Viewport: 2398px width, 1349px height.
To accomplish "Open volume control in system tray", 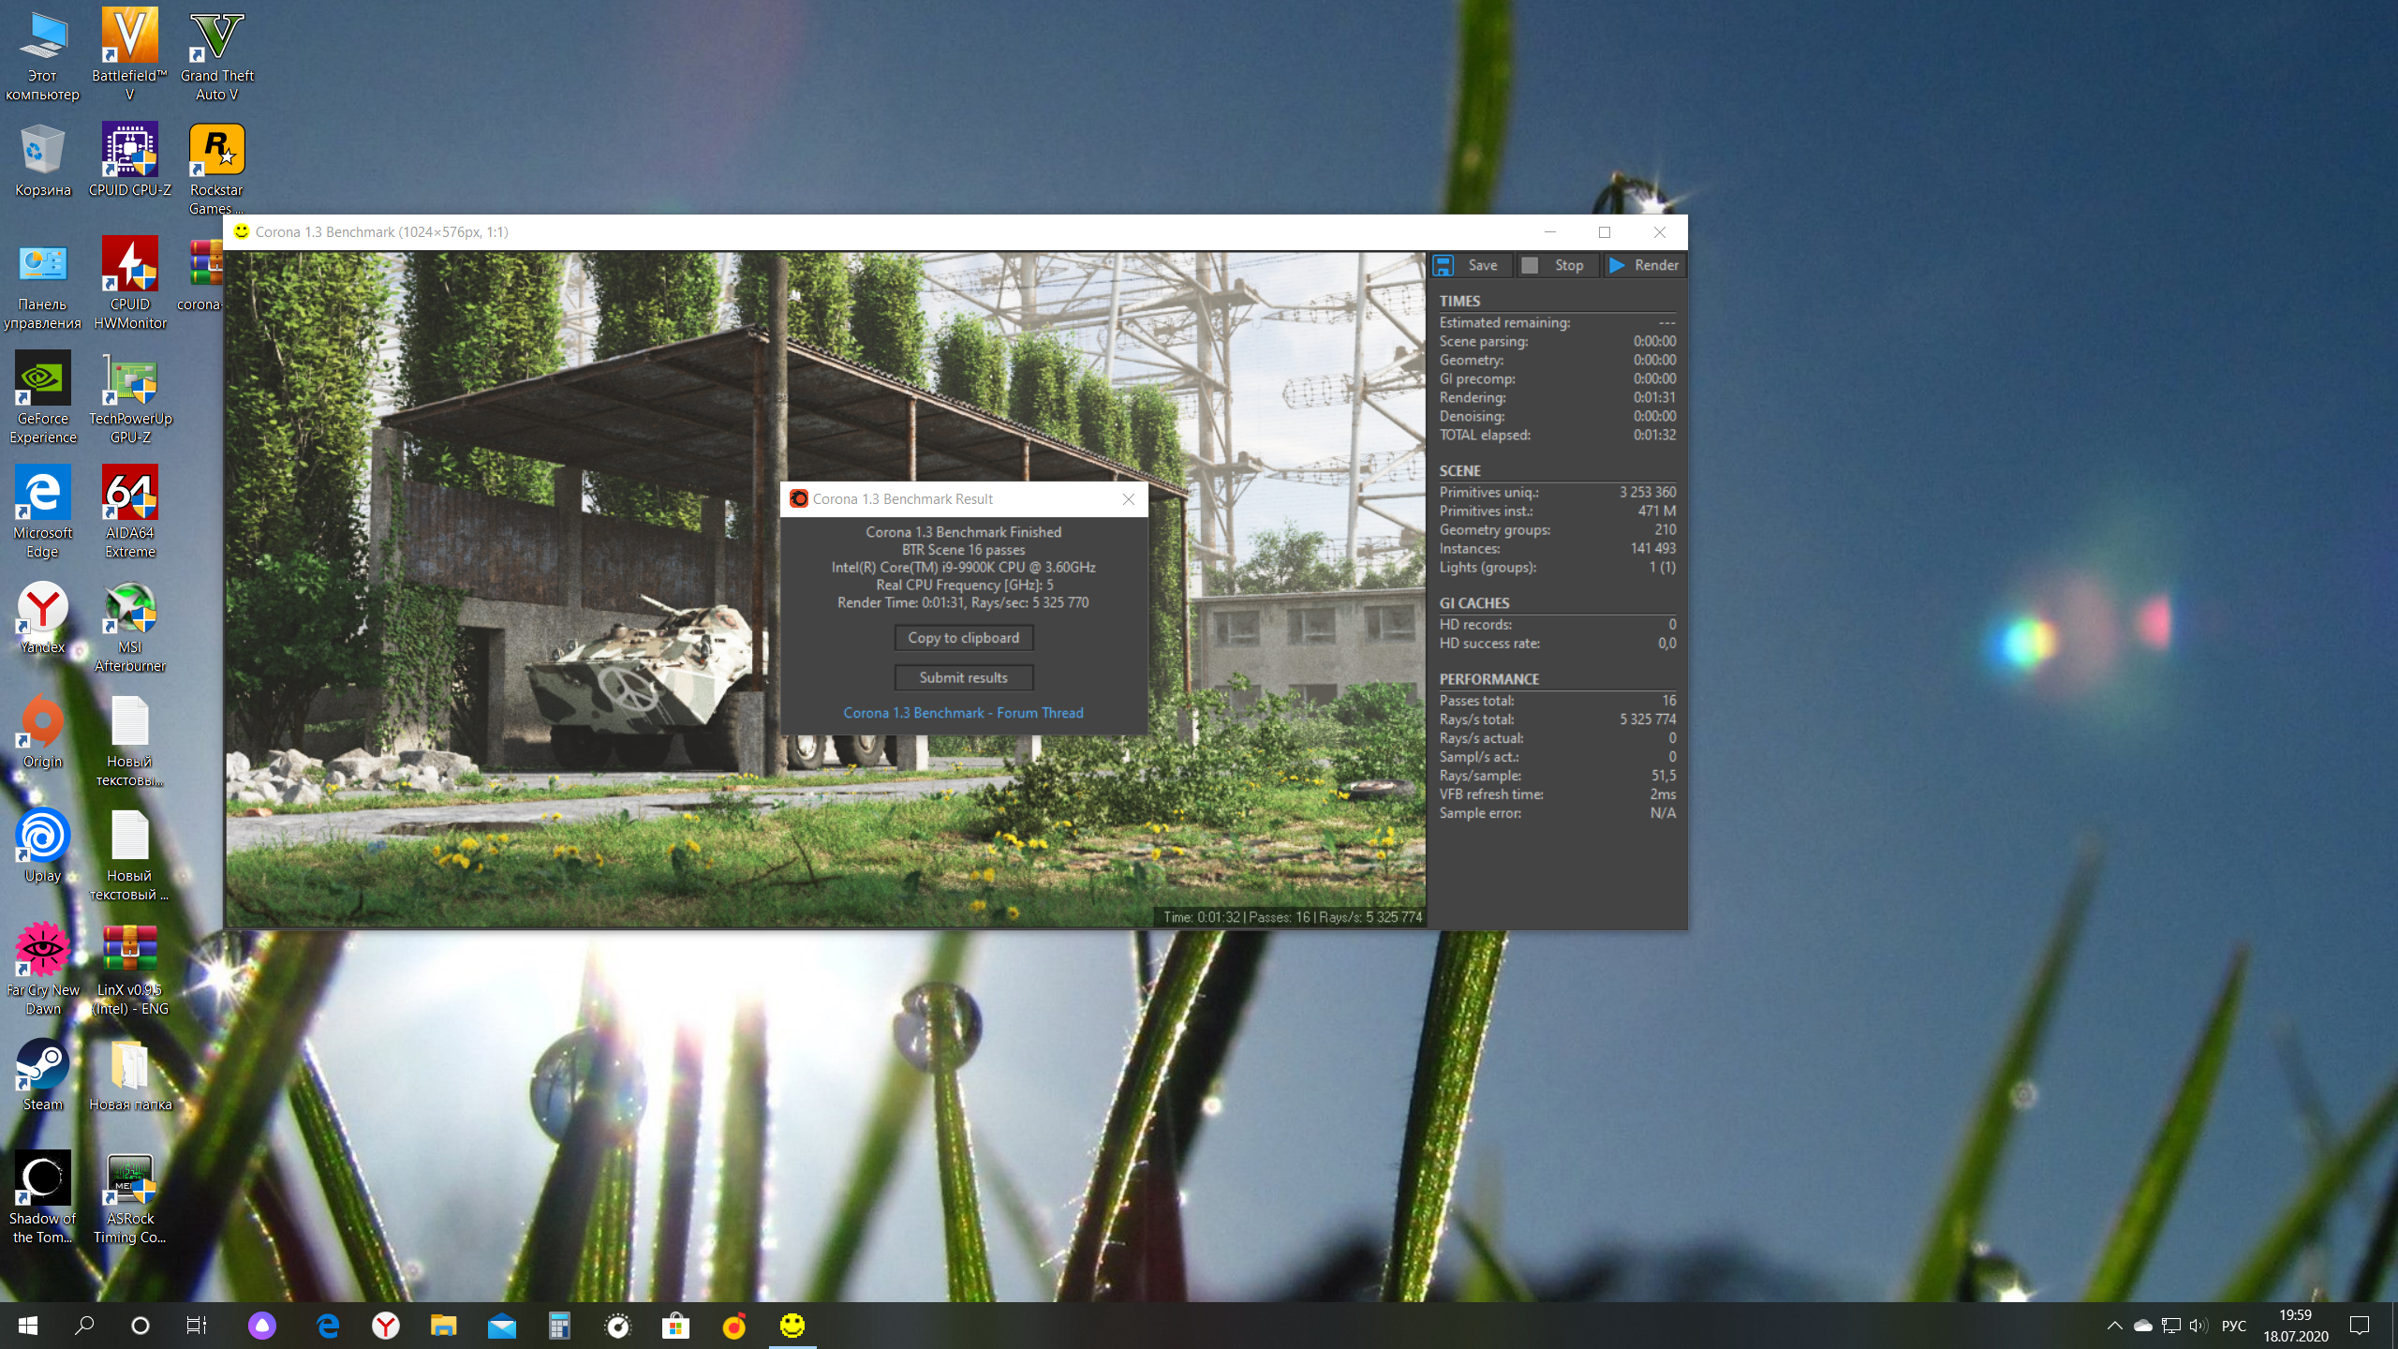I will coord(2198,1326).
